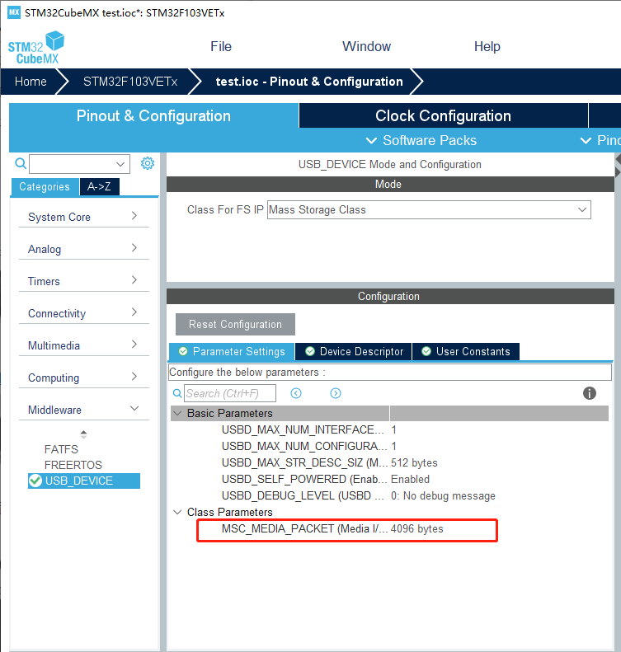Viewport: 621px width, 652px height.
Task: Click the USBD_SELF_POWERED Enabled value
Action: coord(410,479)
